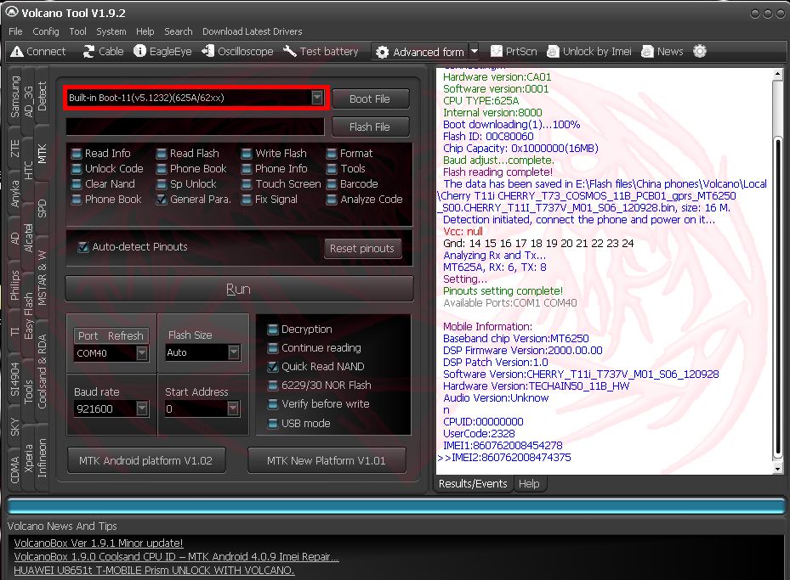Screen dimensions: 790x580
Task: Take a screenshot with PrtScn
Action: click(x=497, y=51)
